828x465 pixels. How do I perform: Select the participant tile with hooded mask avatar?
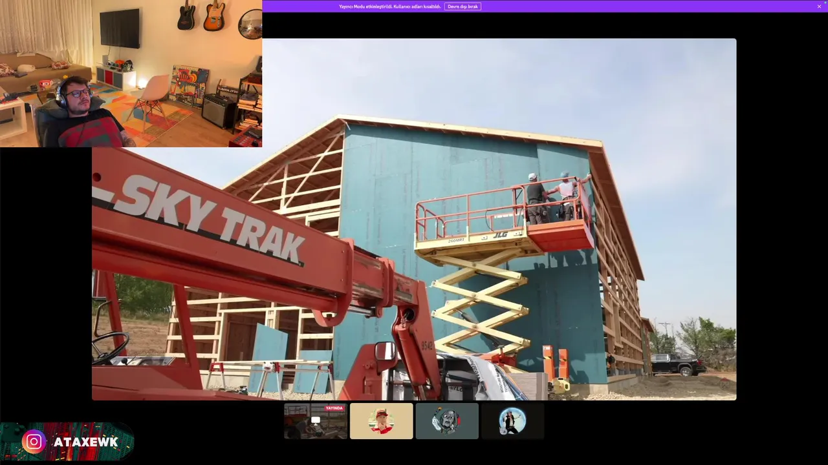447,421
